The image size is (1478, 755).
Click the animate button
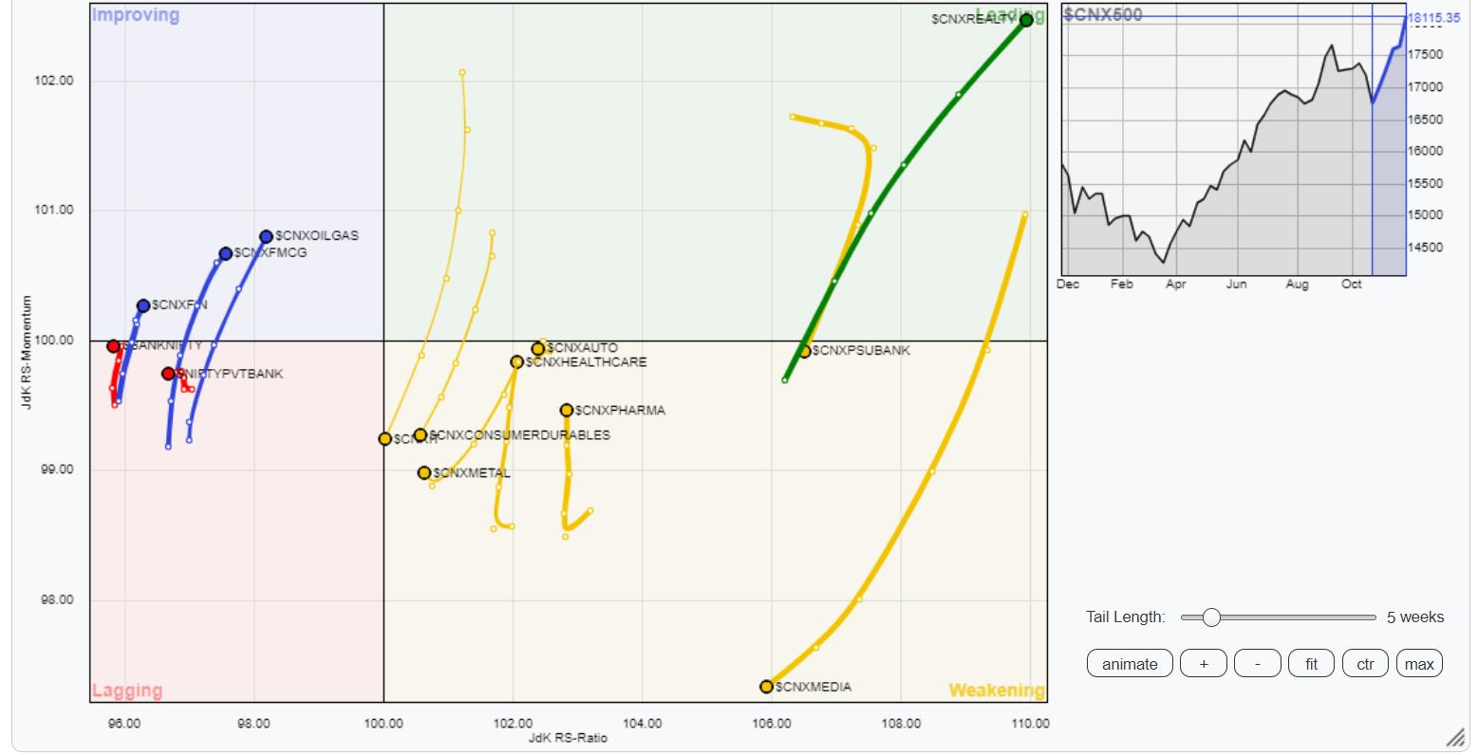coord(1129,664)
